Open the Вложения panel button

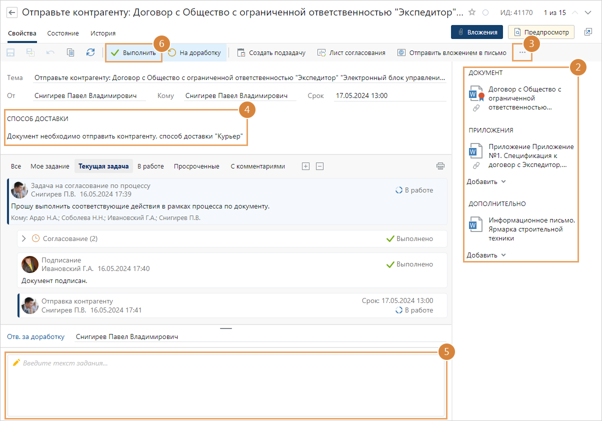click(476, 32)
